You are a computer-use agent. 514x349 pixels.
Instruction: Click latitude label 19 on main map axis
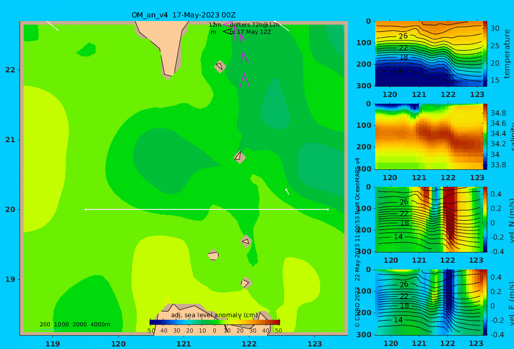[10, 279]
